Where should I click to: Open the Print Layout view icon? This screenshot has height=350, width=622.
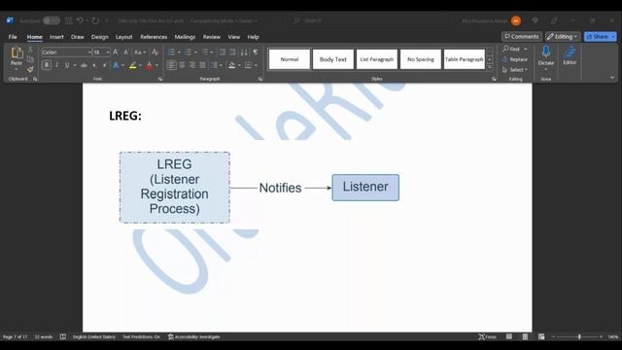[x=525, y=337]
